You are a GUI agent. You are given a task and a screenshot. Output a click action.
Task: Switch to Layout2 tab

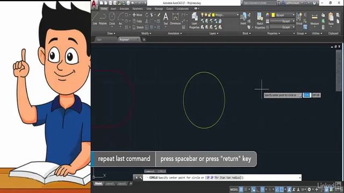click(x=122, y=183)
